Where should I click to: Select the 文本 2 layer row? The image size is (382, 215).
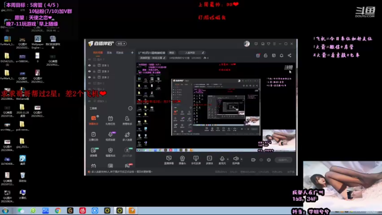pos(111,77)
